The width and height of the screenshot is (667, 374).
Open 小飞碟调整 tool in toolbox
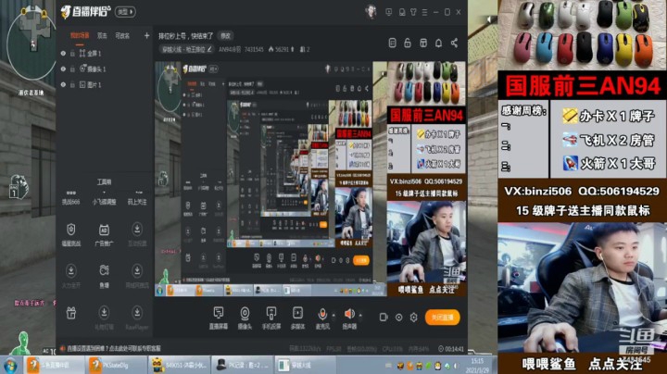point(104,198)
